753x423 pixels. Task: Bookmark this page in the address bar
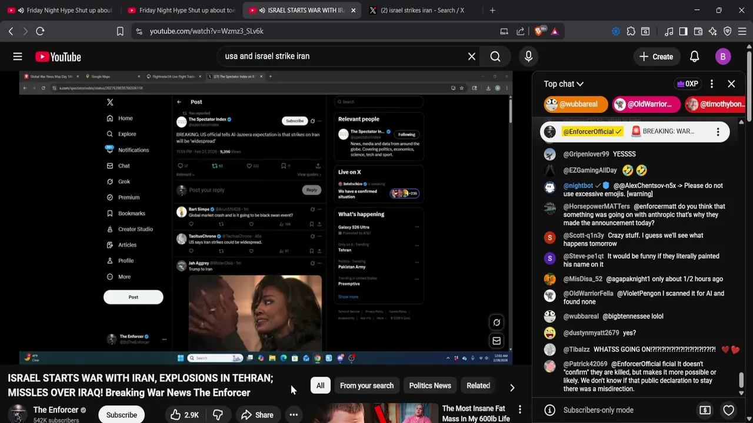click(120, 31)
